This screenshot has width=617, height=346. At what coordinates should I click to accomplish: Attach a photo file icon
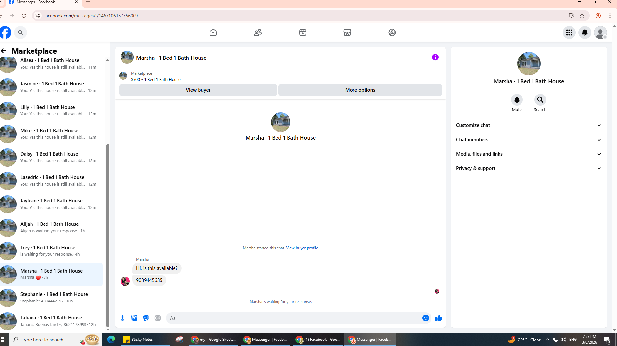tap(134, 318)
